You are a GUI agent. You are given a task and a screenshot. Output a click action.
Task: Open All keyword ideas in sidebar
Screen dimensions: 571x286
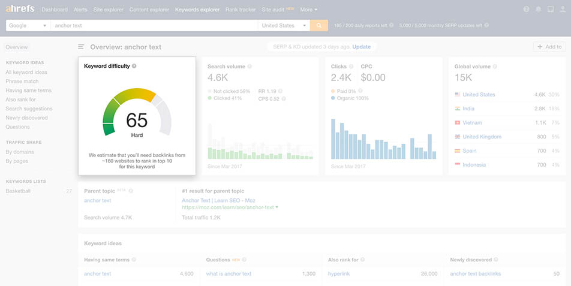[x=26, y=73]
